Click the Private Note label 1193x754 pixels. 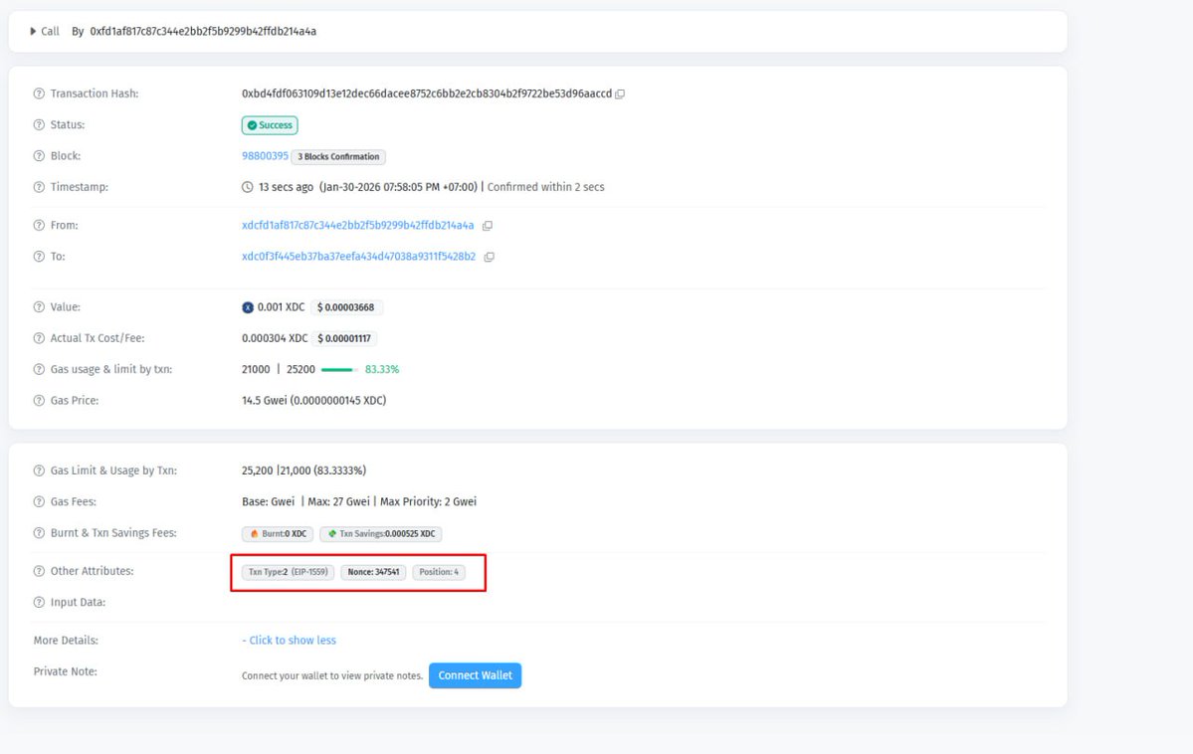point(66,671)
